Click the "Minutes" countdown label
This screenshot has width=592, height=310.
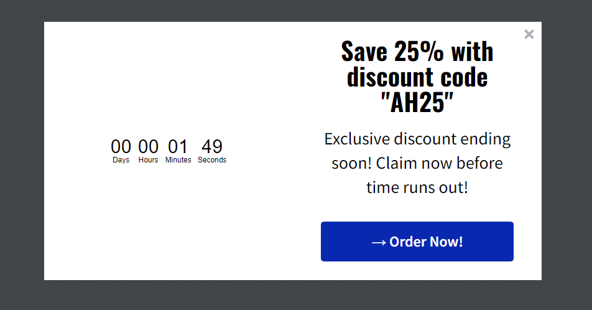[x=178, y=160]
